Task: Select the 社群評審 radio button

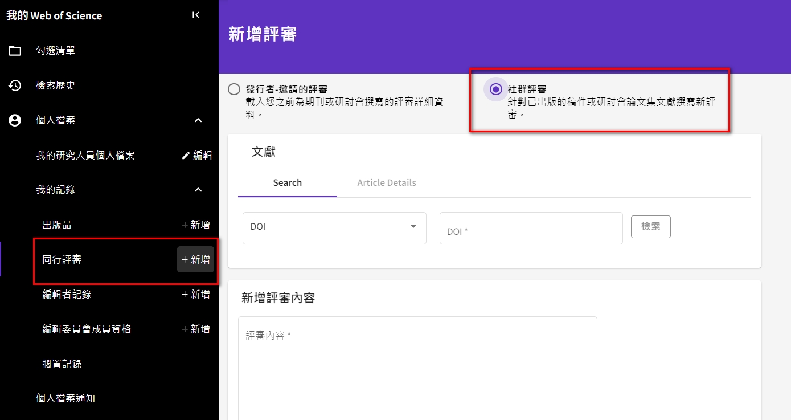Action: click(496, 89)
